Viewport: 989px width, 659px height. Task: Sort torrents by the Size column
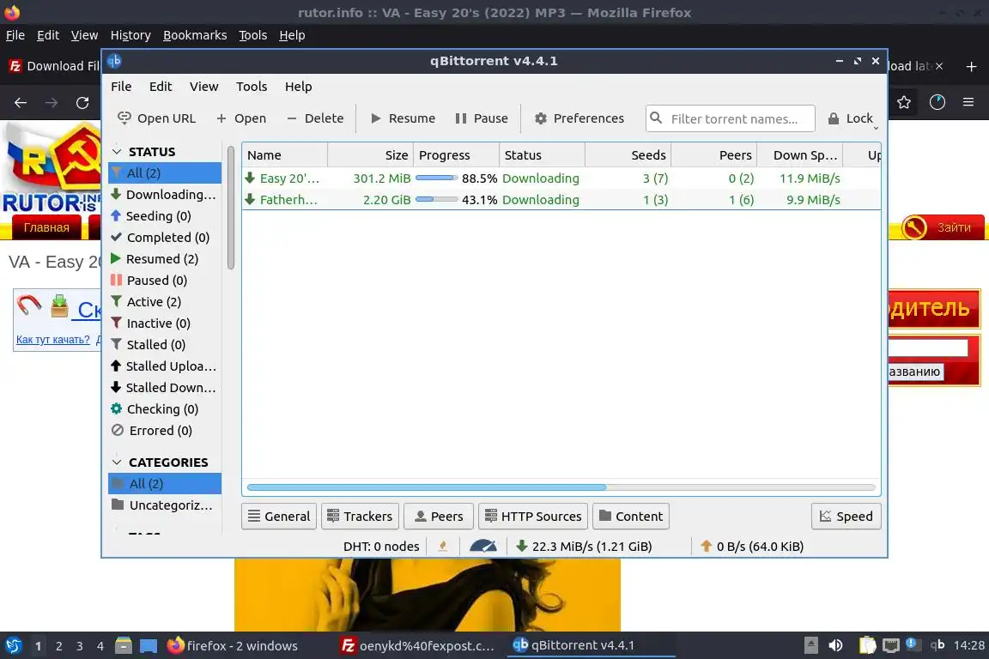coord(370,155)
